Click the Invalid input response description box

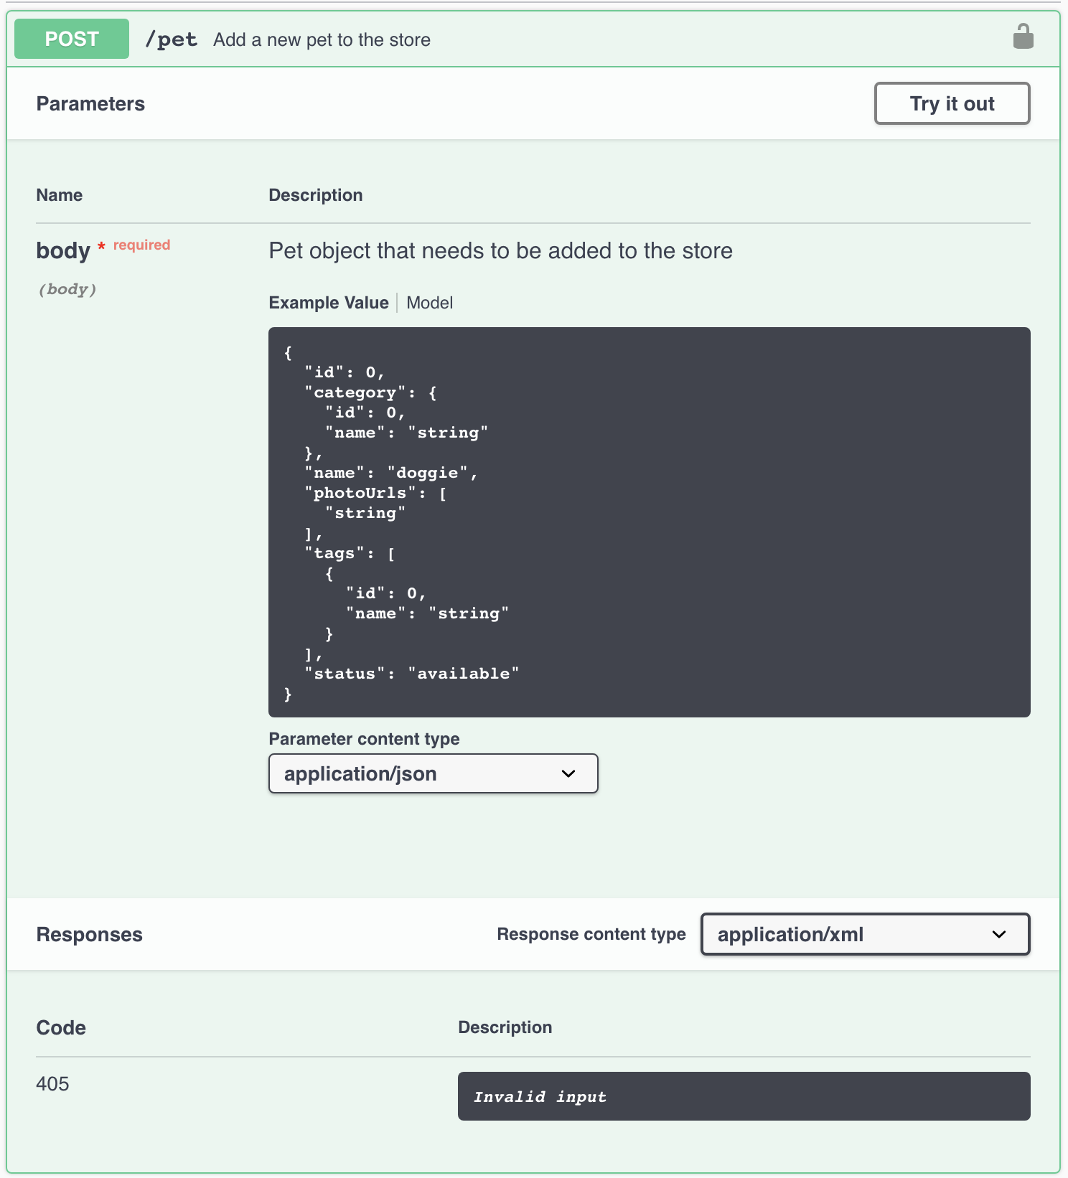pos(744,1096)
